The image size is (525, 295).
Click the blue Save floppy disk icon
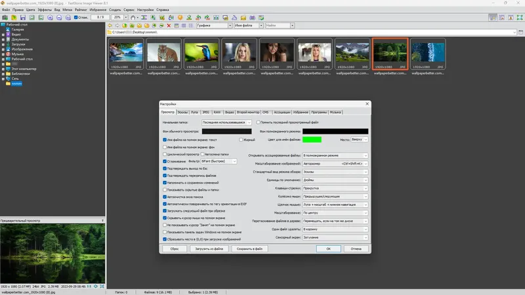(23, 18)
